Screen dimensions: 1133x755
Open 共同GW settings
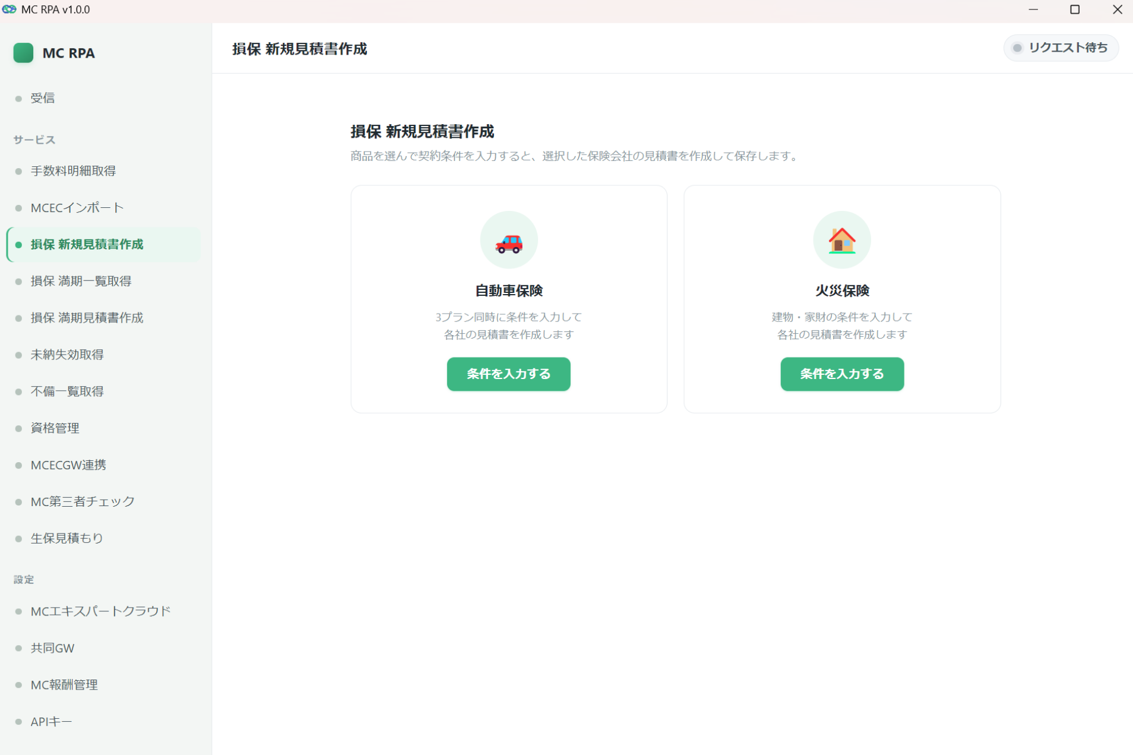click(103, 648)
